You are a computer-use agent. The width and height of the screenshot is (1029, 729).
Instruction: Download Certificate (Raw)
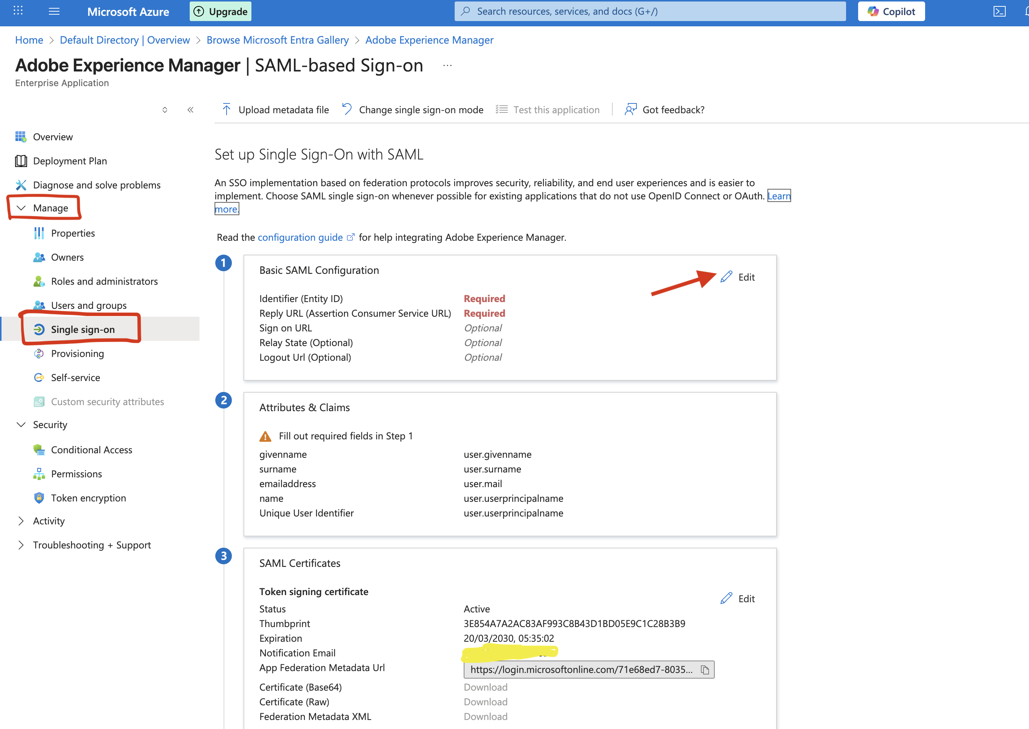486,702
